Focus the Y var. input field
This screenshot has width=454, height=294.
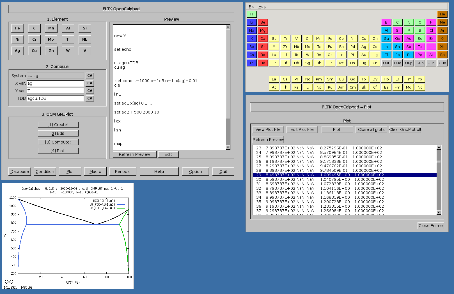(55, 91)
